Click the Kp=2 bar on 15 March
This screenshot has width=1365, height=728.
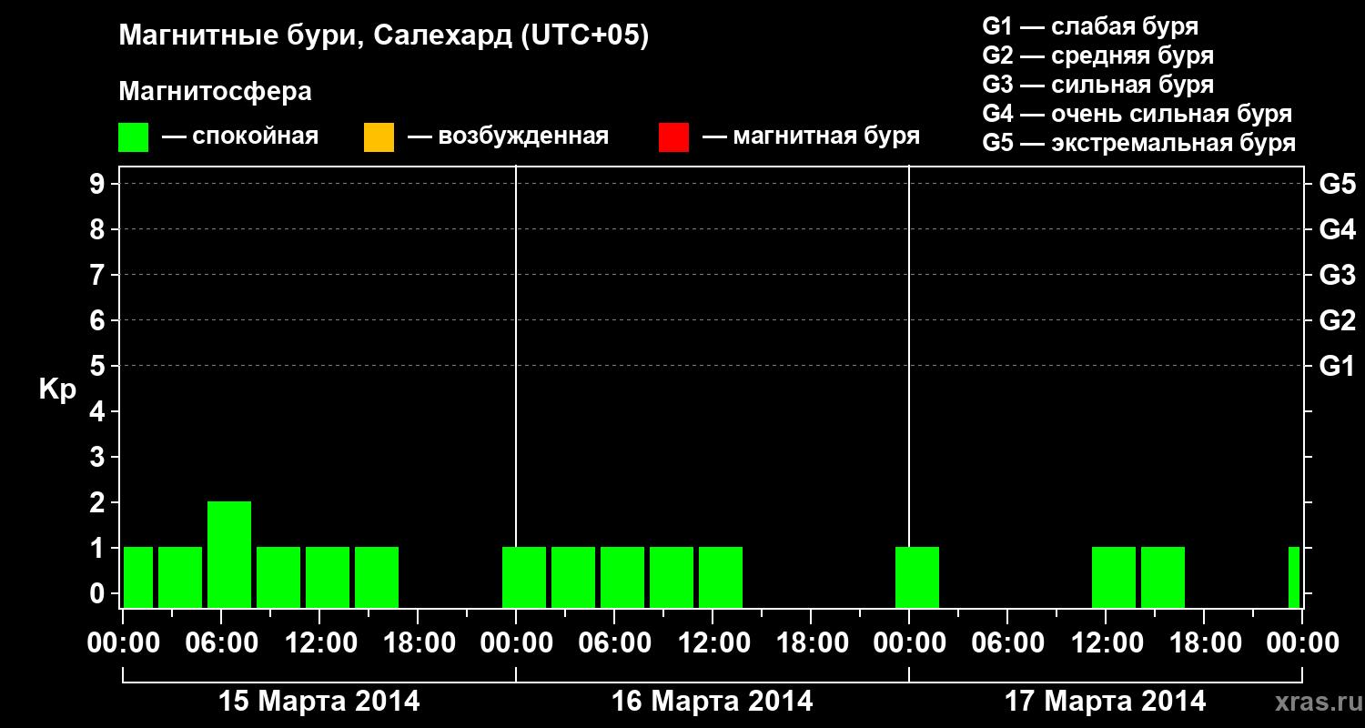(x=229, y=554)
